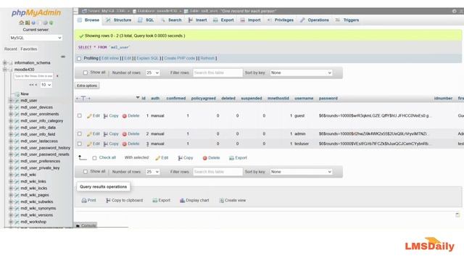The height and width of the screenshot is (261, 464).
Task: Select the admin row checkbox
Action: click(79, 133)
